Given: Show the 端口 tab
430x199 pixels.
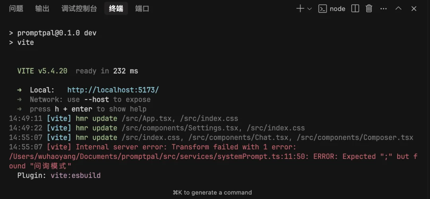Looking at the screenshot, I should click(142, 9).
